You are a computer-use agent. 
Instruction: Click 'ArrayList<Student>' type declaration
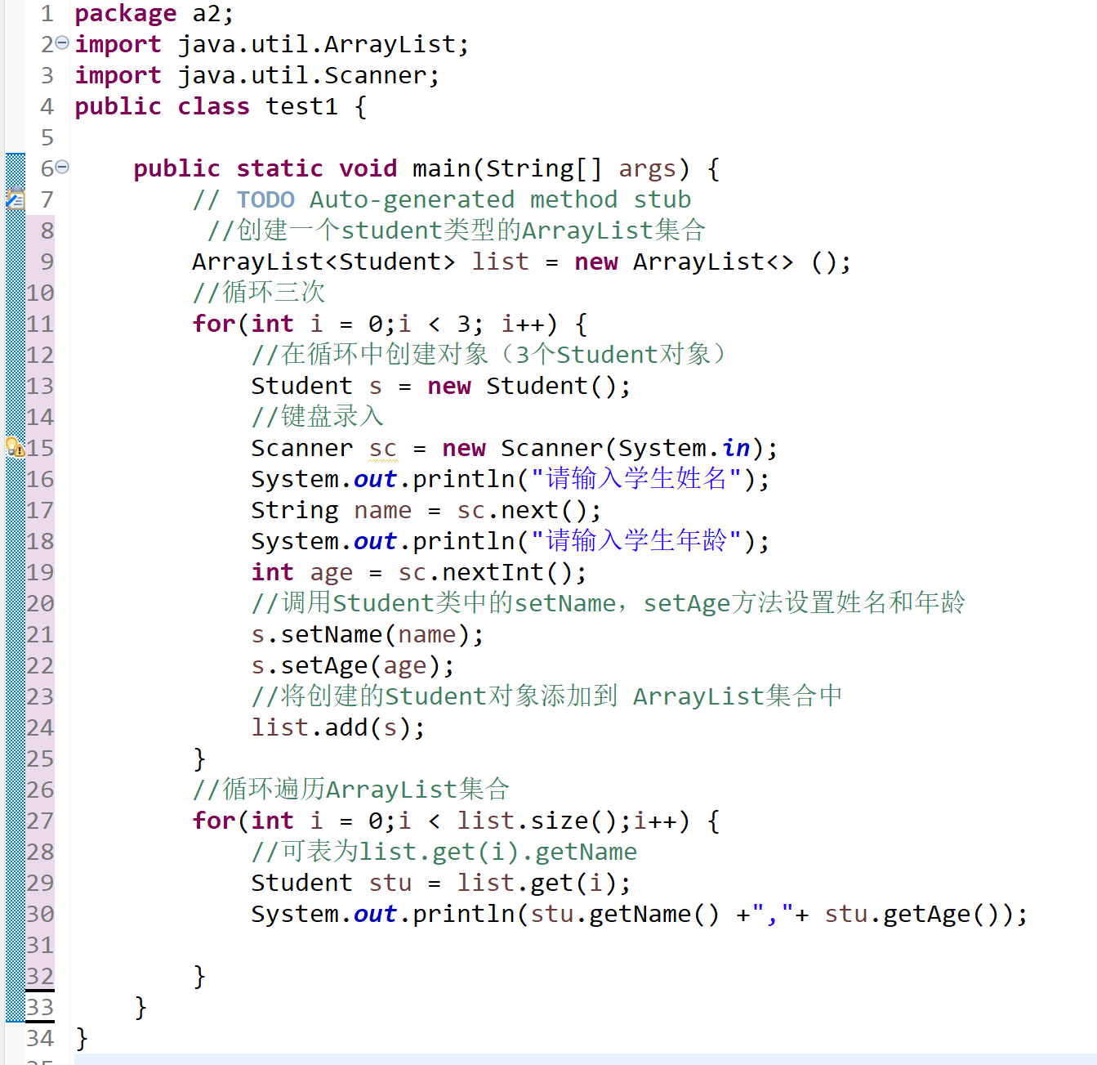pos(323,262)
